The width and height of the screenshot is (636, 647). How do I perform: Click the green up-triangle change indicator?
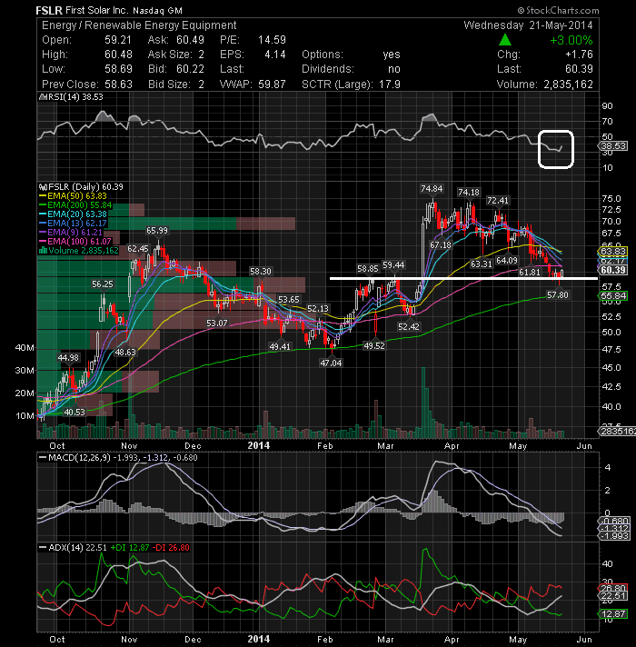pyautogui.click(x=505, y=40)
